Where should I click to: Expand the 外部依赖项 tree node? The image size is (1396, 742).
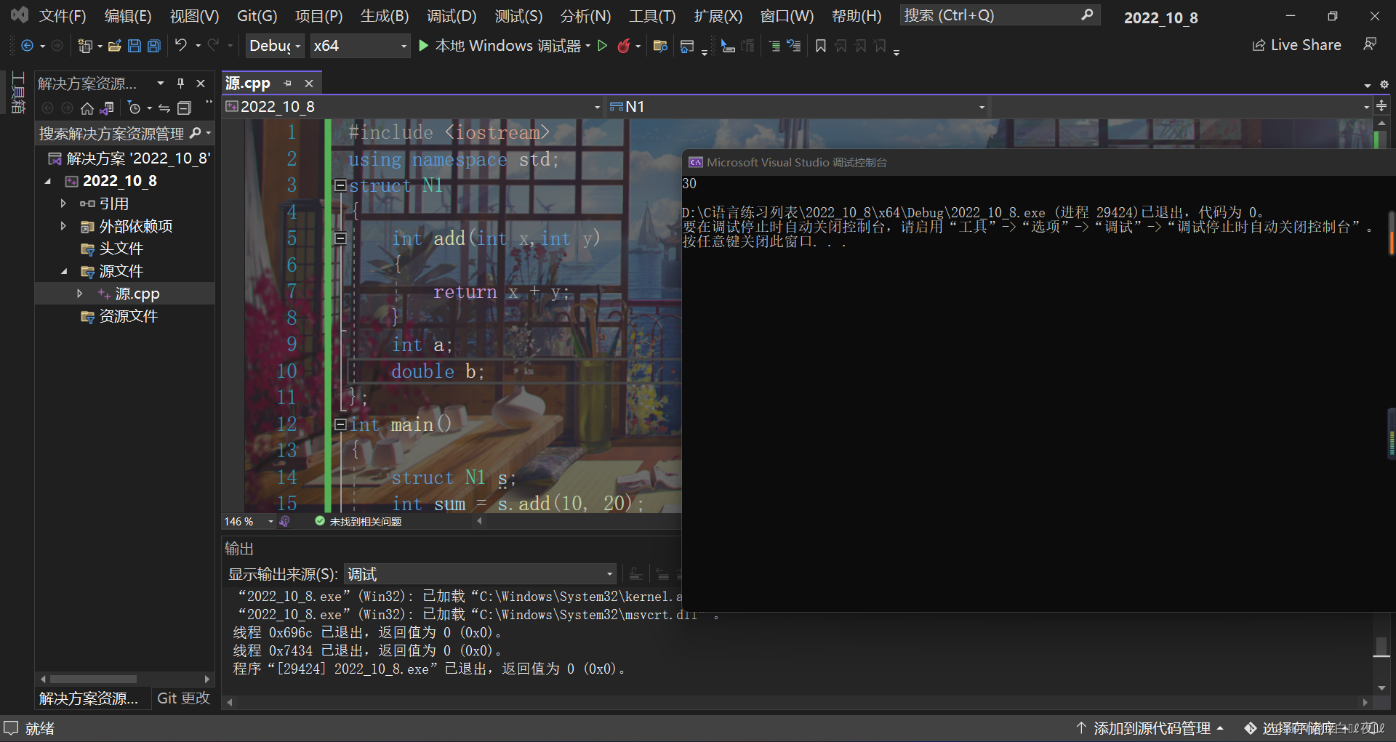63,226
